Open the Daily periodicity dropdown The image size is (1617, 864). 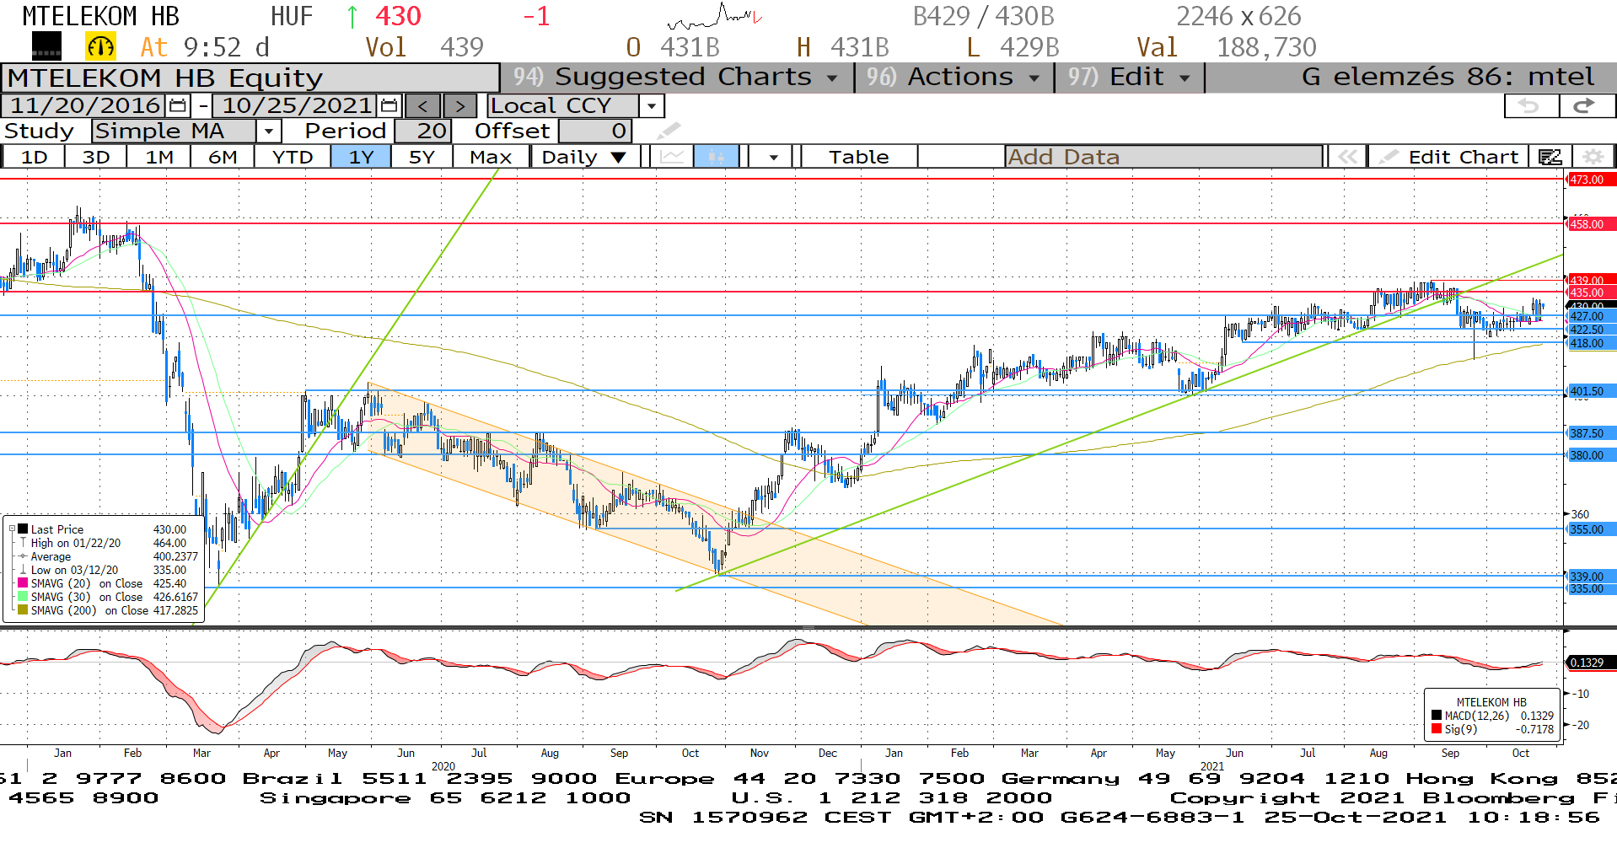[x=584, y=157]
